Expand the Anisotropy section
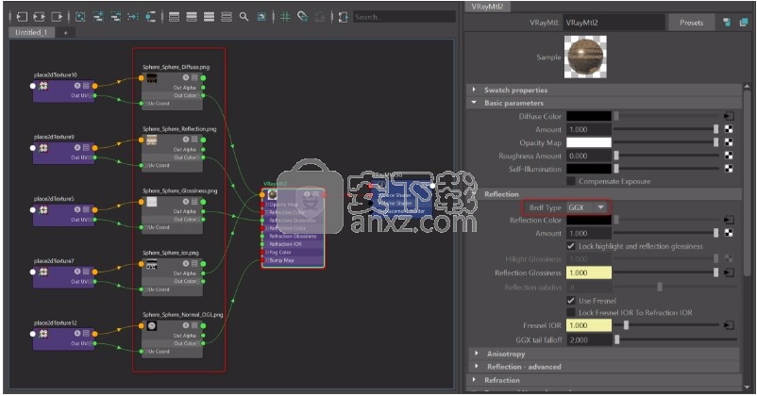The height and width of the screenshot is (396, 757). pos(604,354)
